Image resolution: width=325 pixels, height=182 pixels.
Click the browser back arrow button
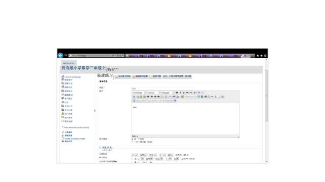(x=60, y=55)
